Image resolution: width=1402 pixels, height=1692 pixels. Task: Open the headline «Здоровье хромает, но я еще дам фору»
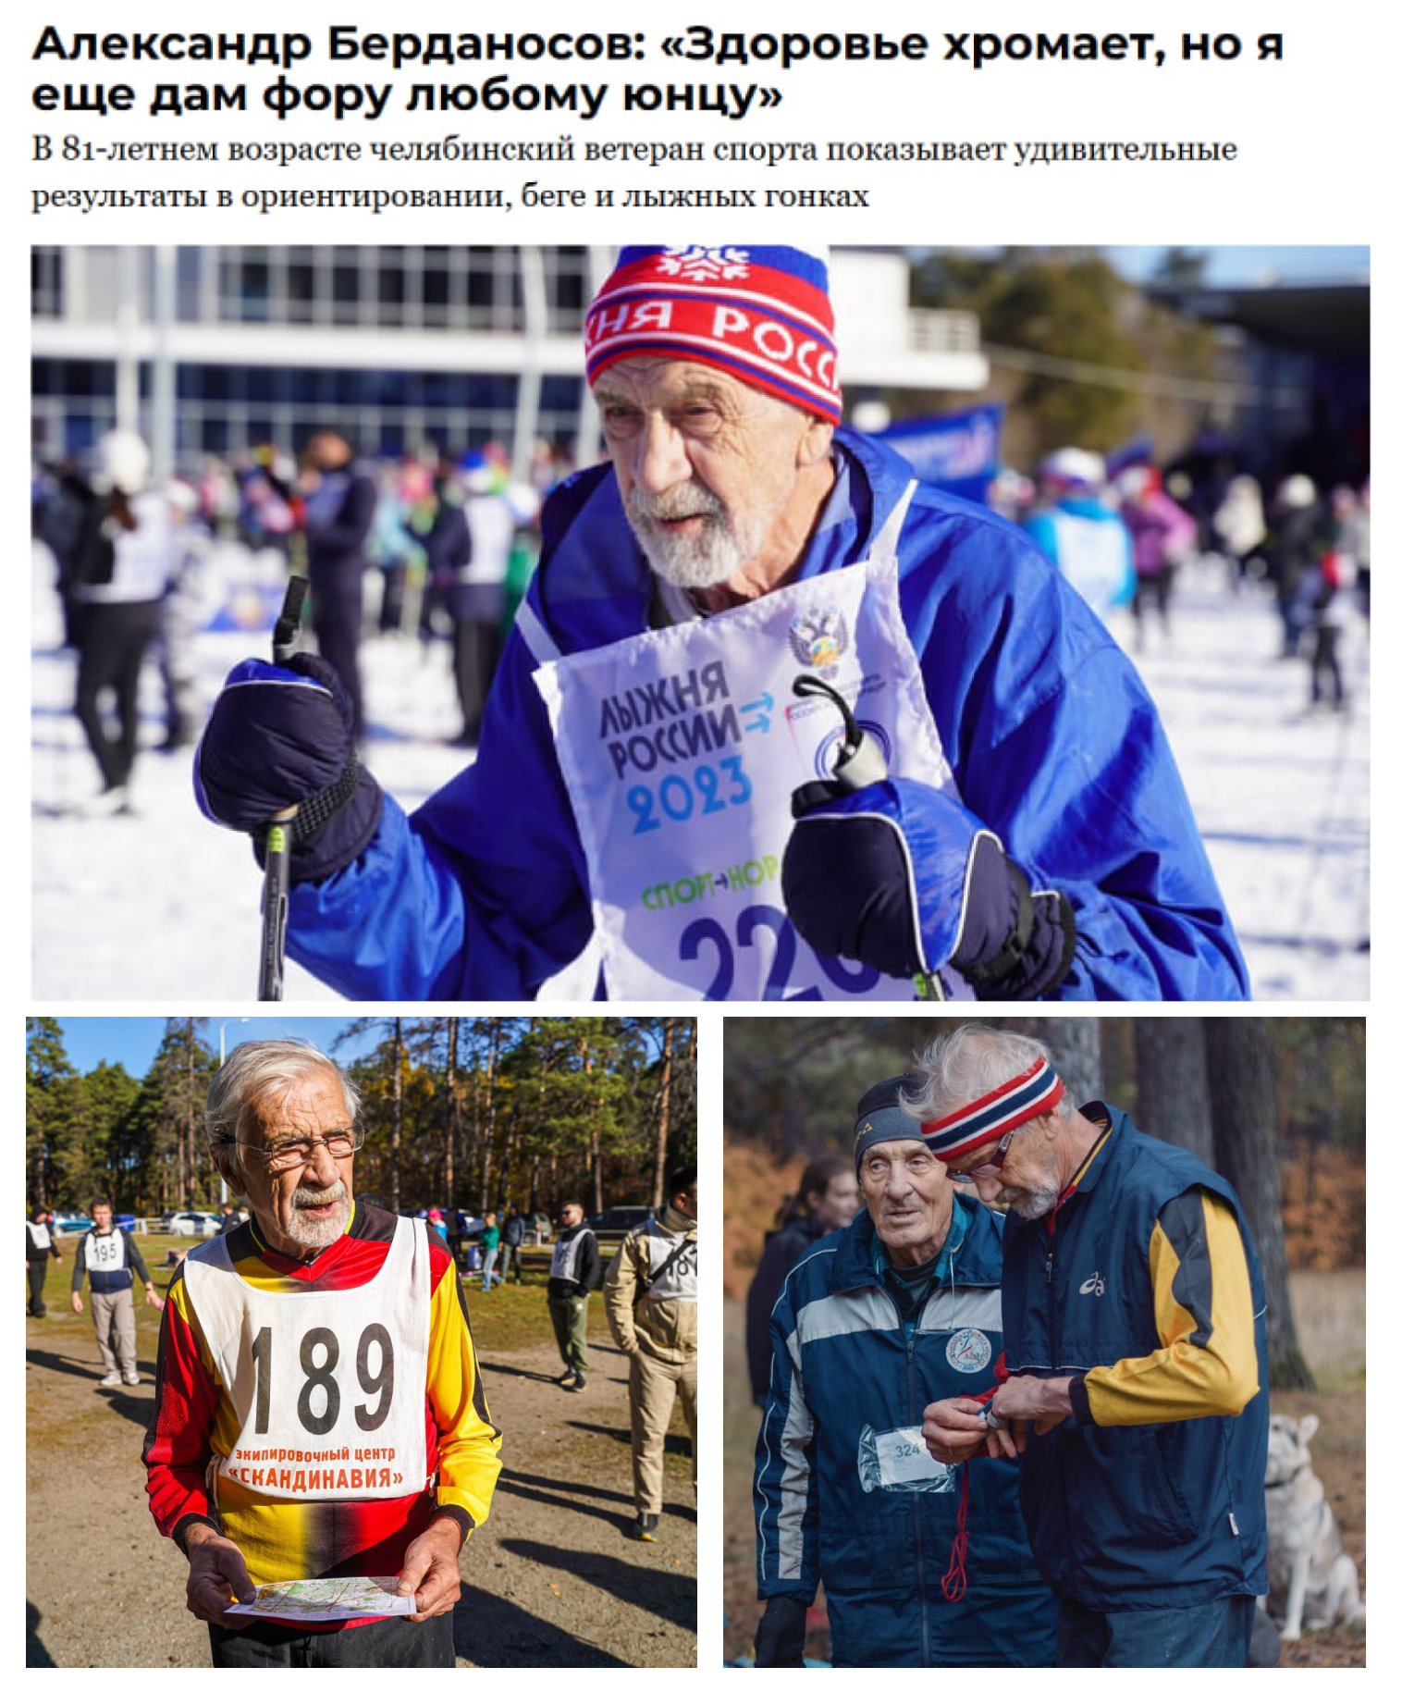point(658,69)
